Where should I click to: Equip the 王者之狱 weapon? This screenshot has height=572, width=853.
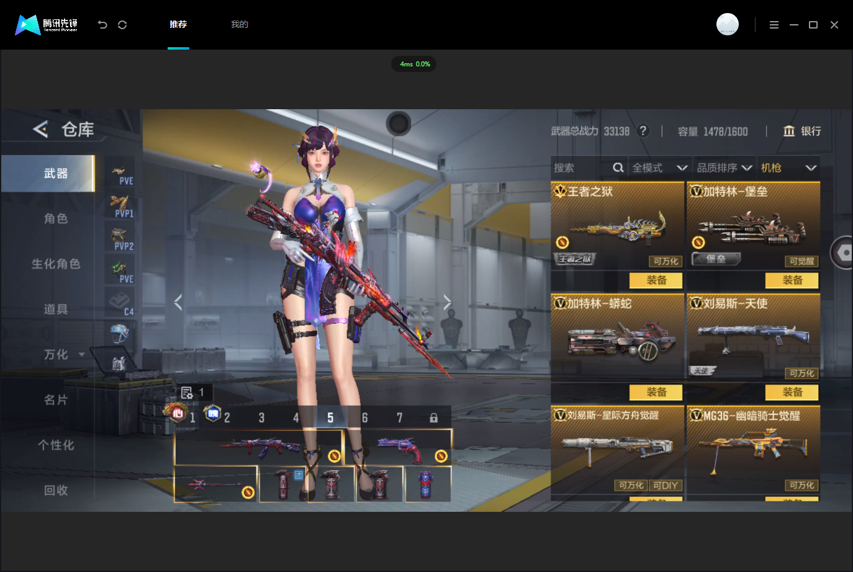click(x=656, y=280)
